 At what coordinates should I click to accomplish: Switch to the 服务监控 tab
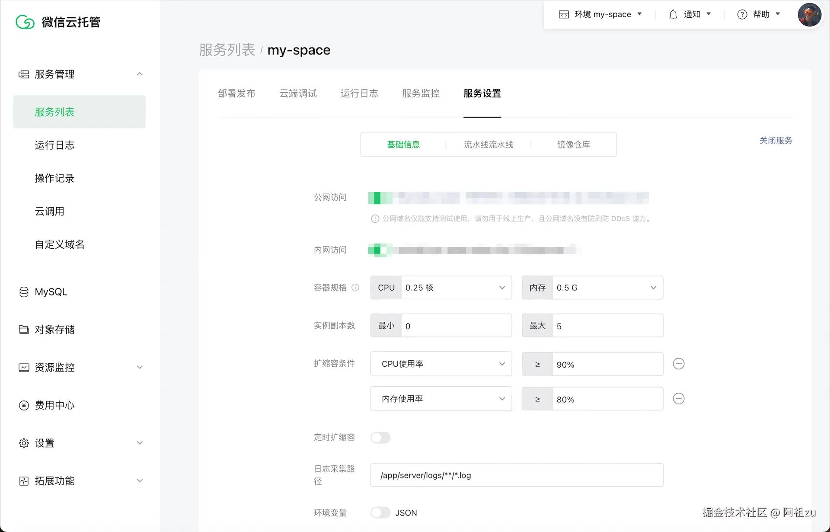[x=420, y=93]
